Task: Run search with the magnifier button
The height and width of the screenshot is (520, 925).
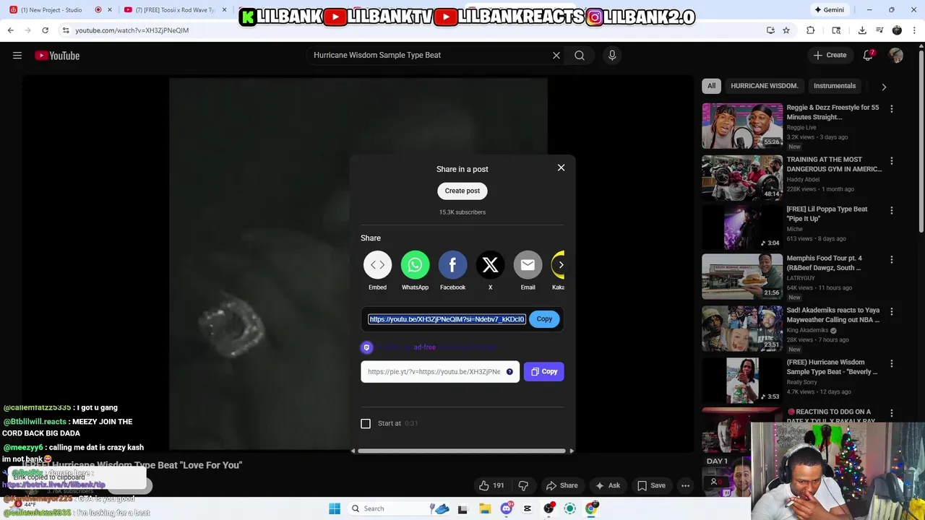Action: pyautogui.click(x=580, y=55)
